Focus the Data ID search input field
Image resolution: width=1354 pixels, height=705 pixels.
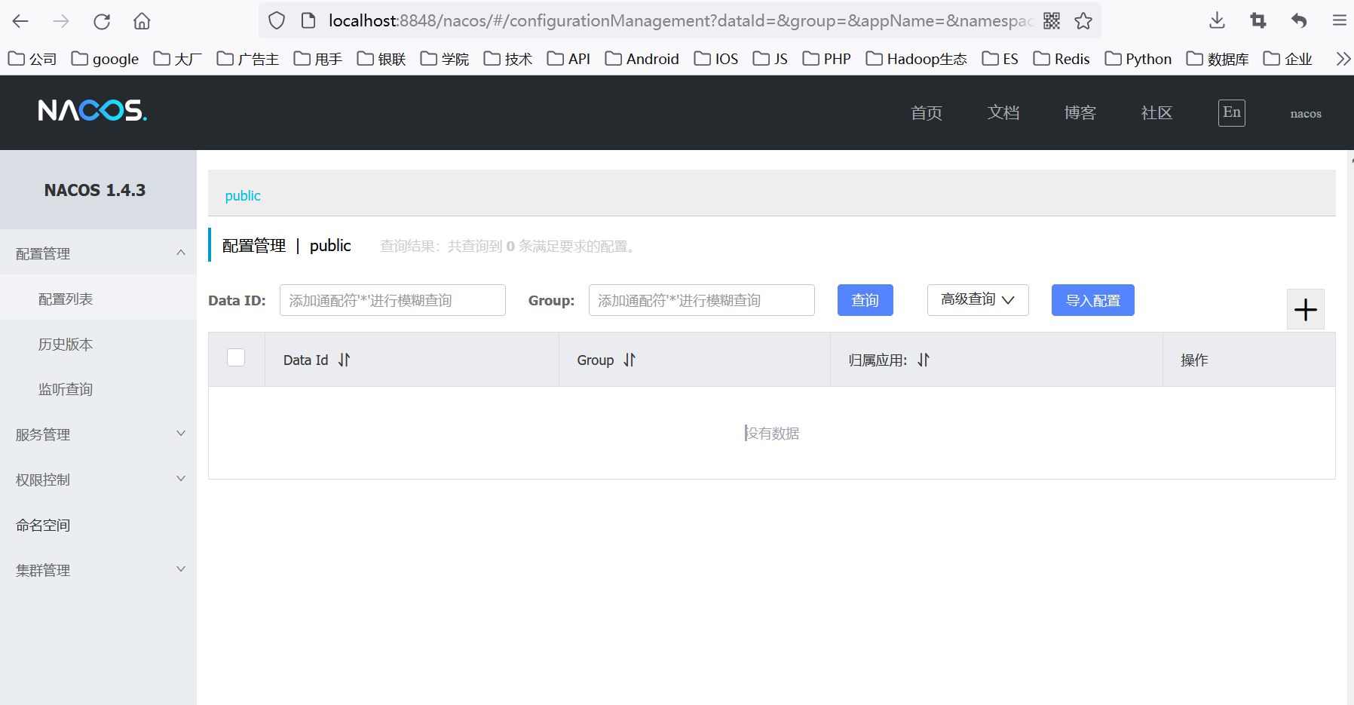point(392,300)
